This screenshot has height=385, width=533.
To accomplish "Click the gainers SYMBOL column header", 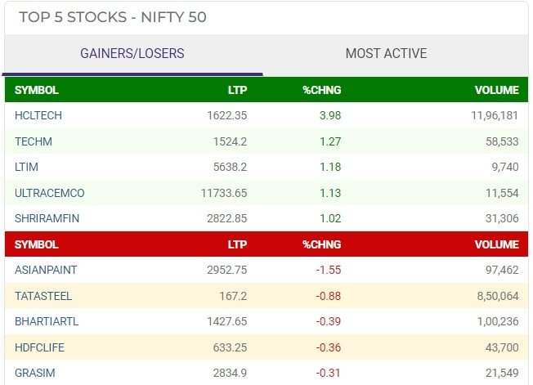I will pos(37,90).
